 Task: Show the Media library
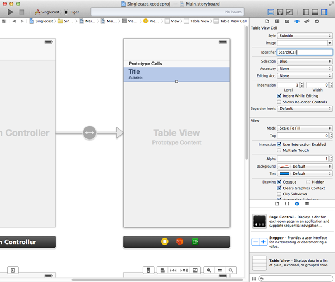tap(307, 204)
